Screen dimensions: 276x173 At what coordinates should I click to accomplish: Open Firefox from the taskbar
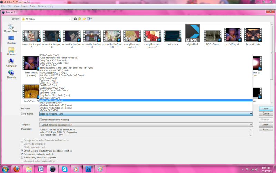pos(17,169)
